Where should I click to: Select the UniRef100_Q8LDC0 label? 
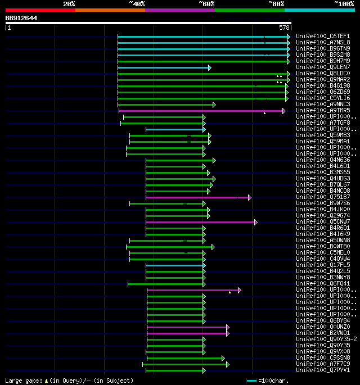pos(323,74)
